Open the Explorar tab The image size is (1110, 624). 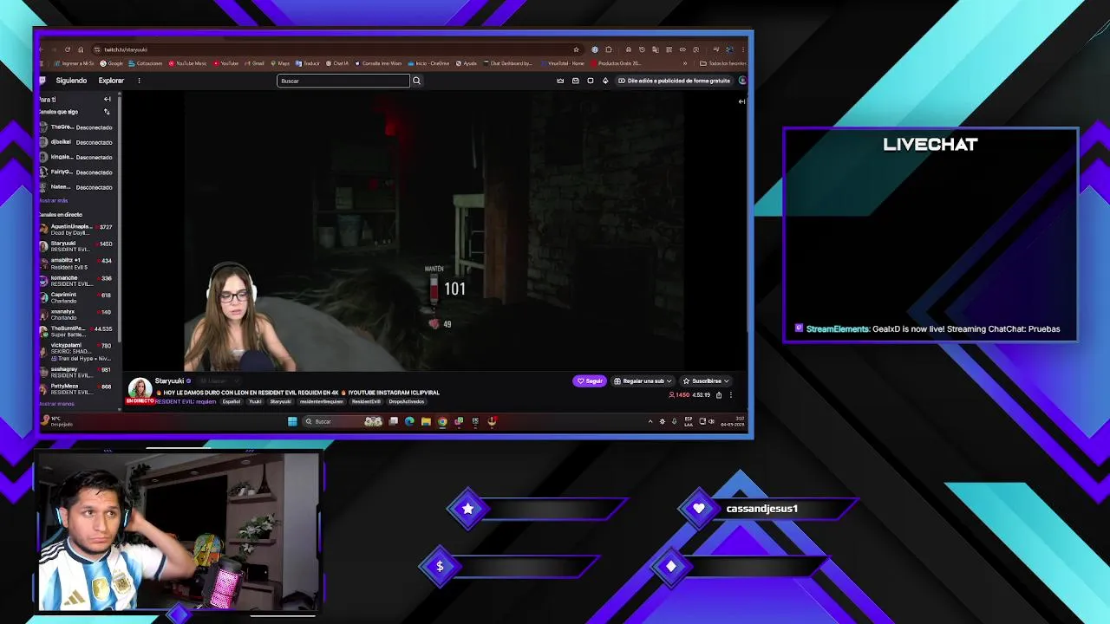(x=111, y=81)
